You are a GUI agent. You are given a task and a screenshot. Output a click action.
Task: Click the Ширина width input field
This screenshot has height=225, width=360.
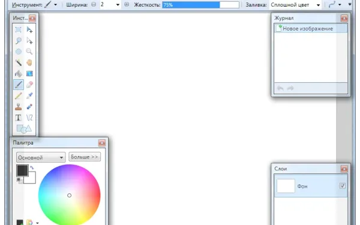107,5
